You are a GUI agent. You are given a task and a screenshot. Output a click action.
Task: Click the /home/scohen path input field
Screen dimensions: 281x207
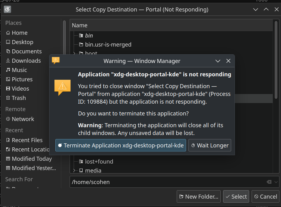click(x=167, y=182)
